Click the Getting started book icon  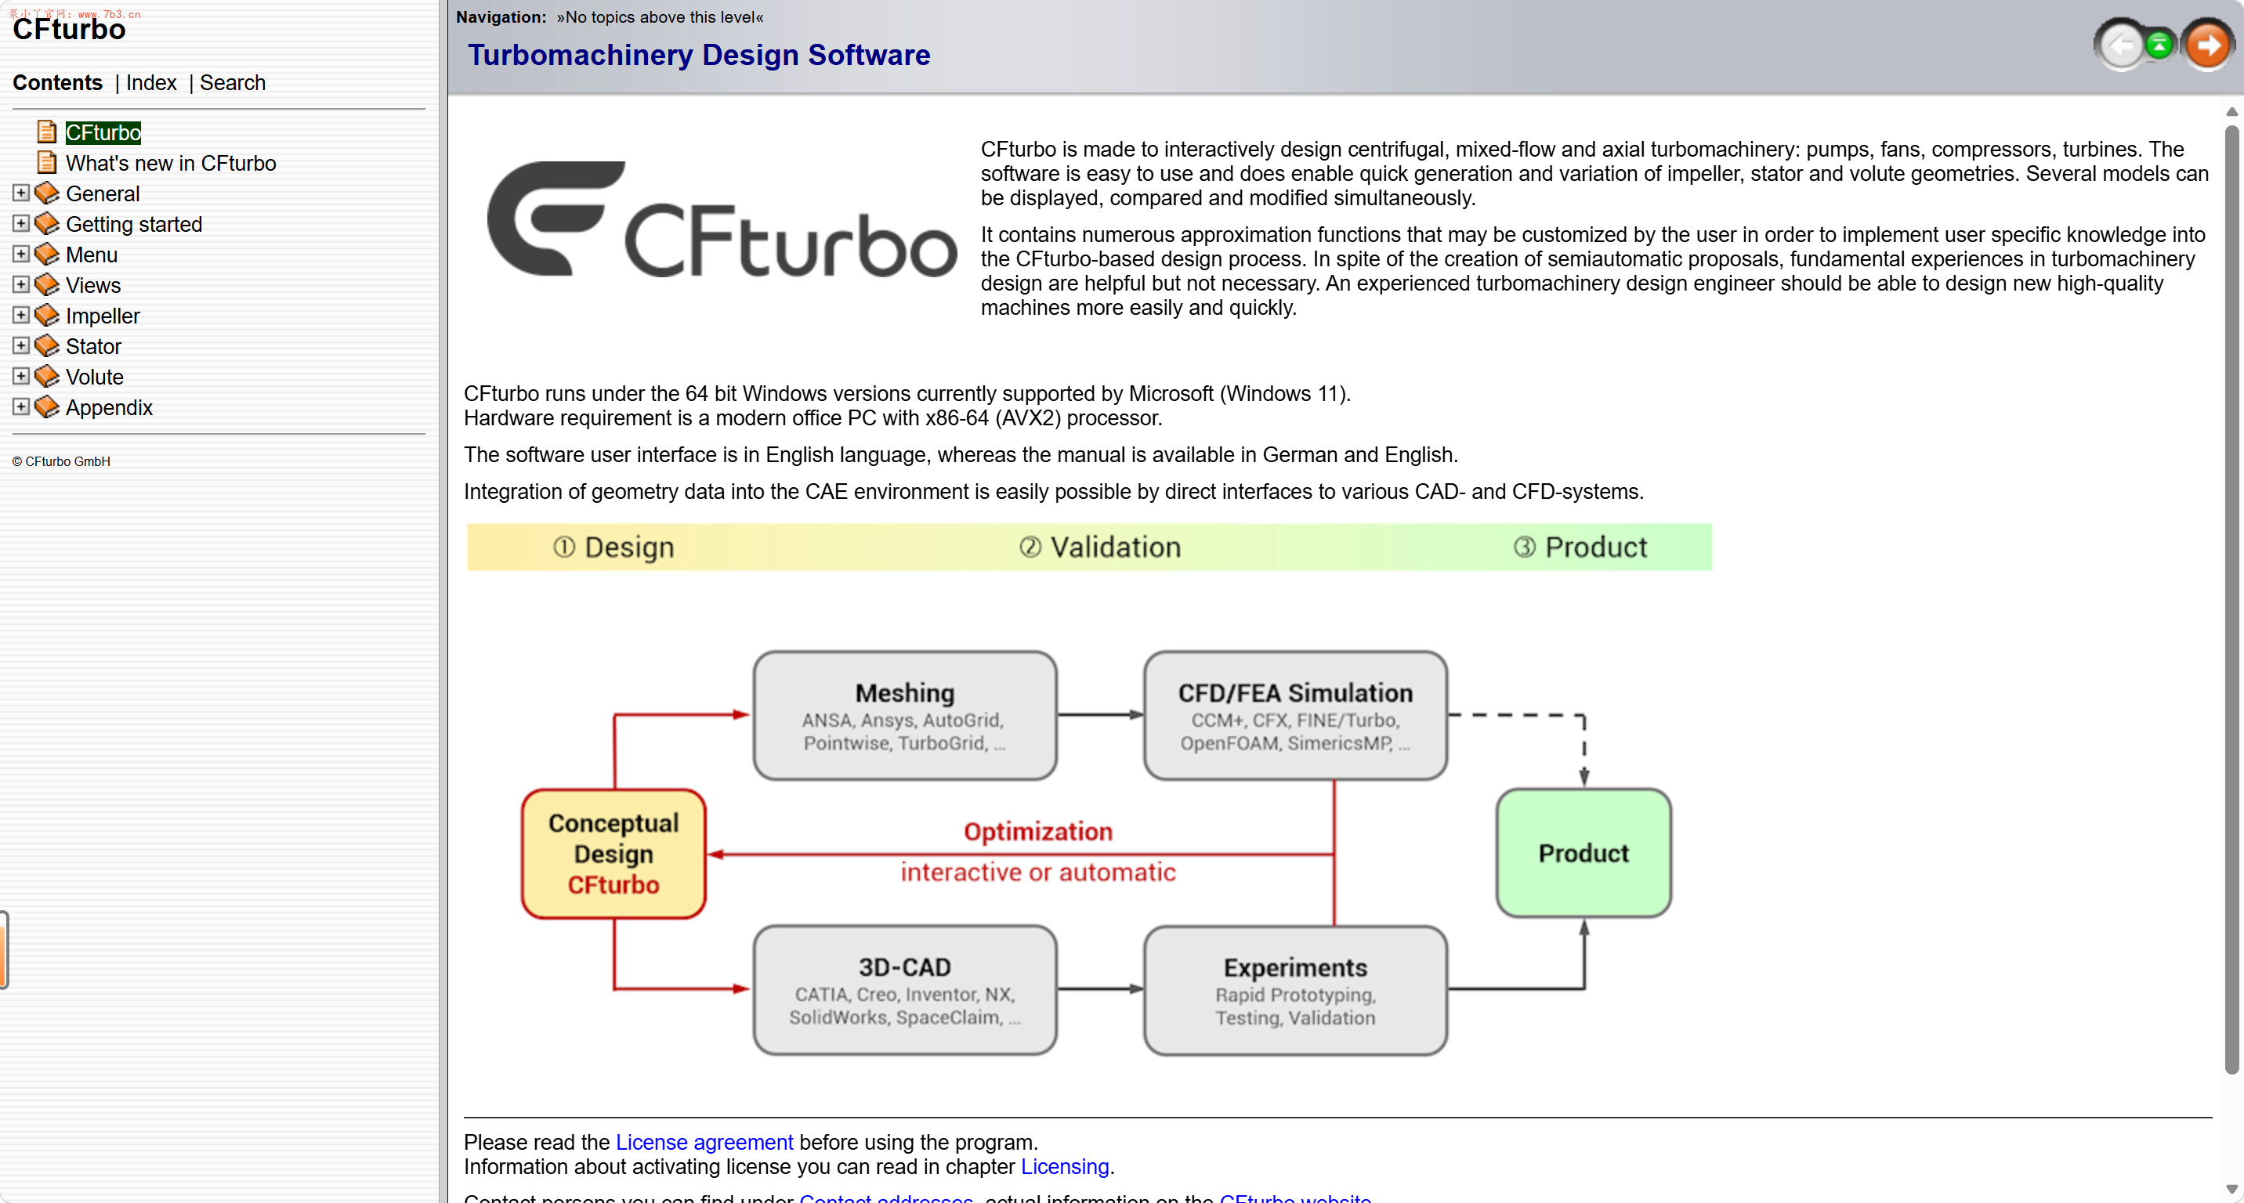coord(47,224)
